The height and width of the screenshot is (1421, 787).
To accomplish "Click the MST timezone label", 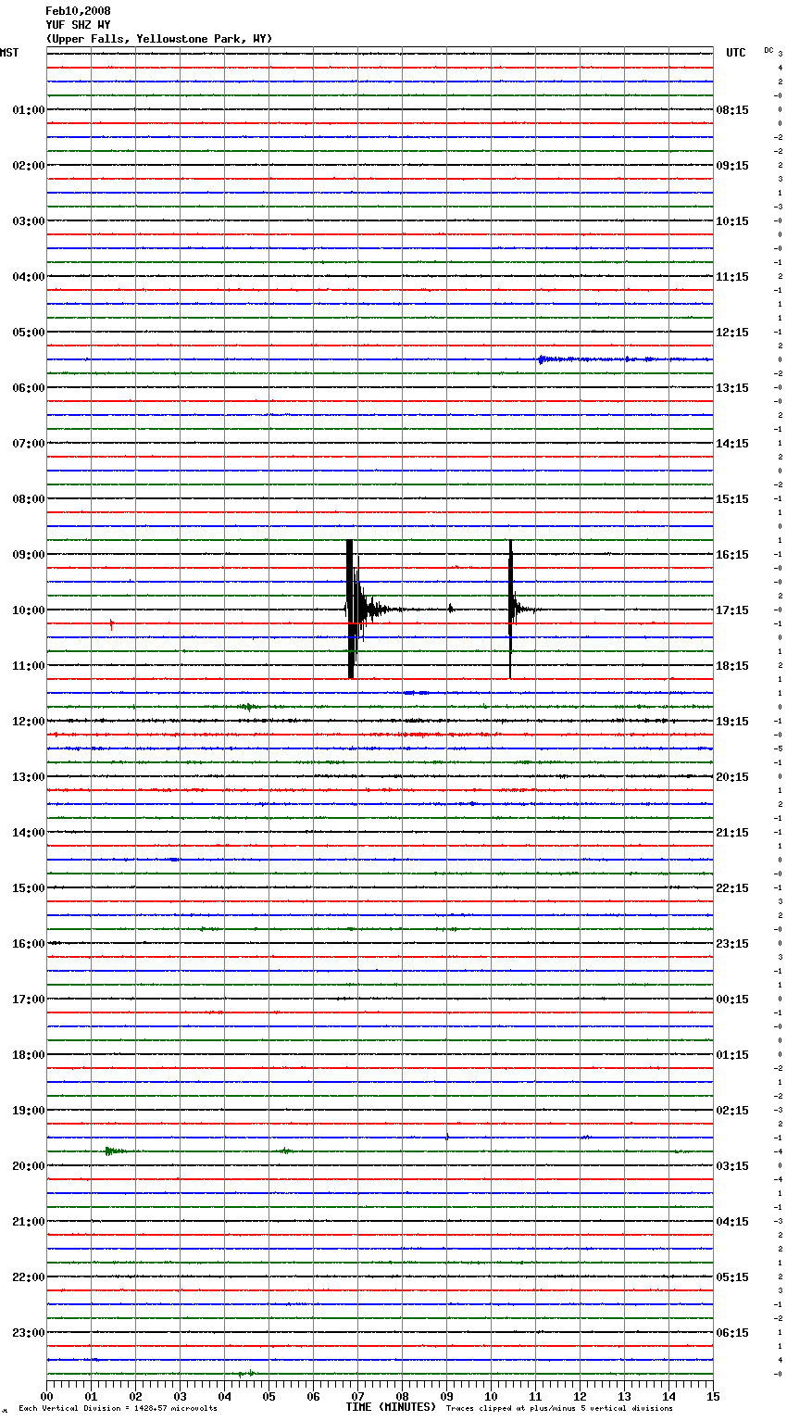I will pyautogui.click(x=9, y=53).
